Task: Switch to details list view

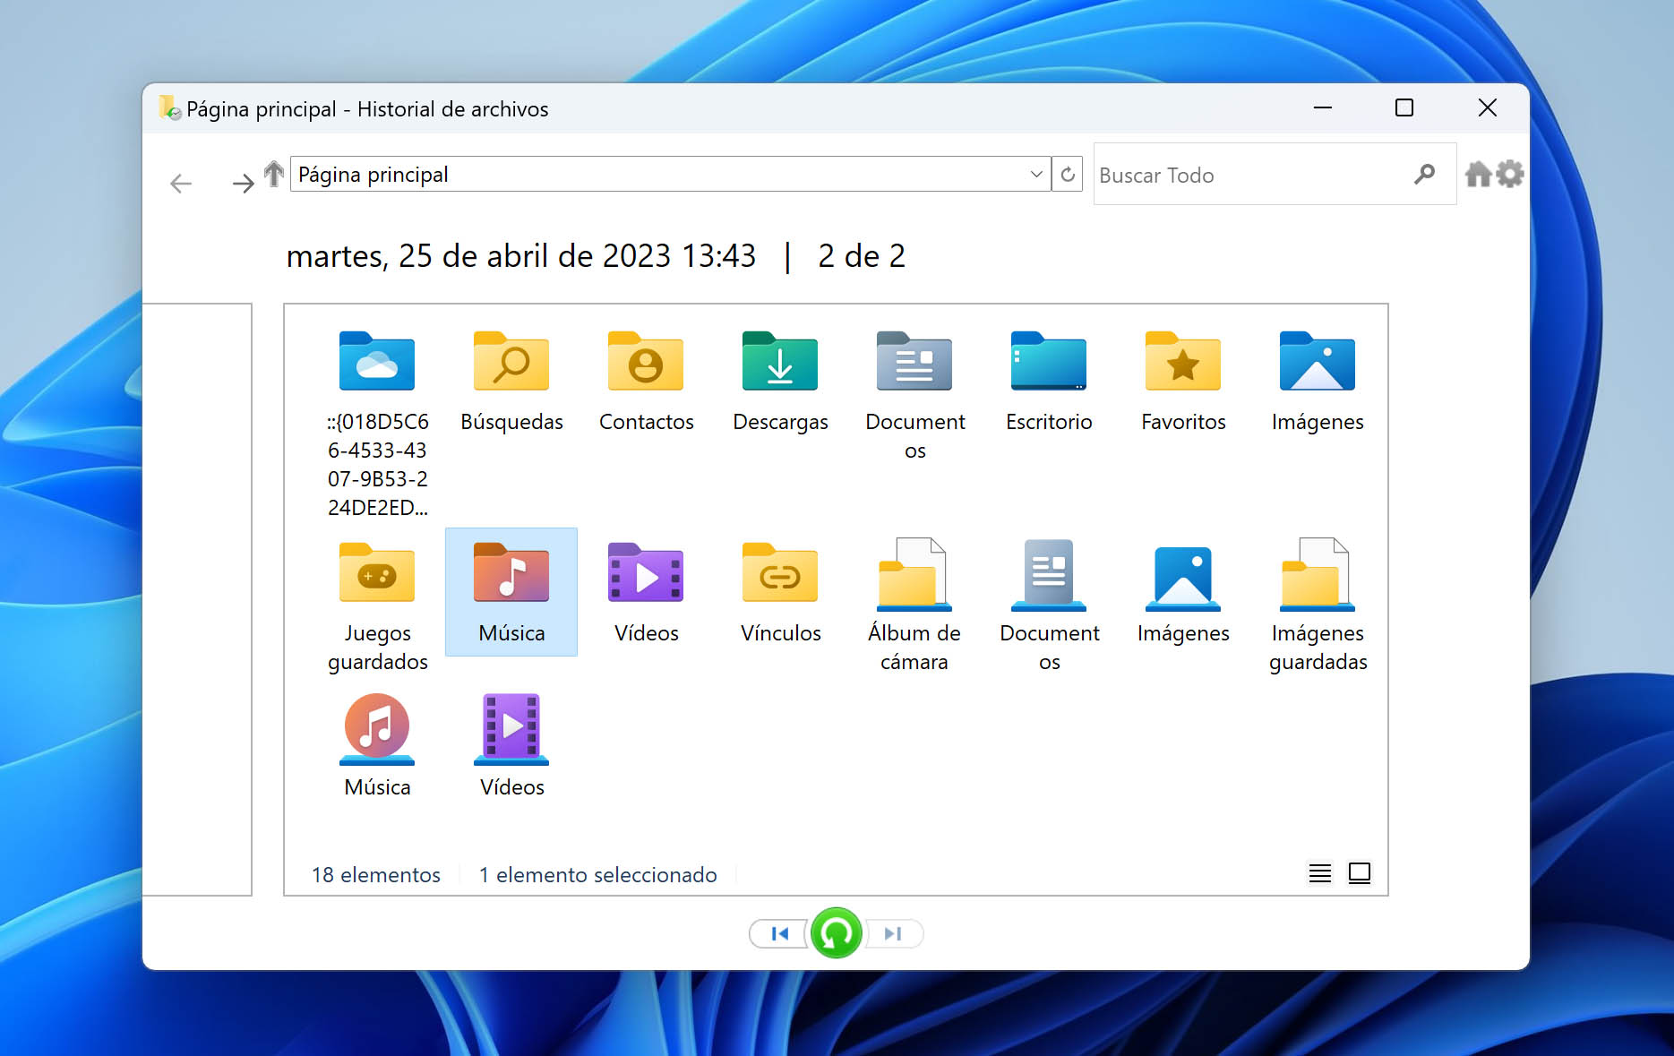Action: tap(1320, 873)
